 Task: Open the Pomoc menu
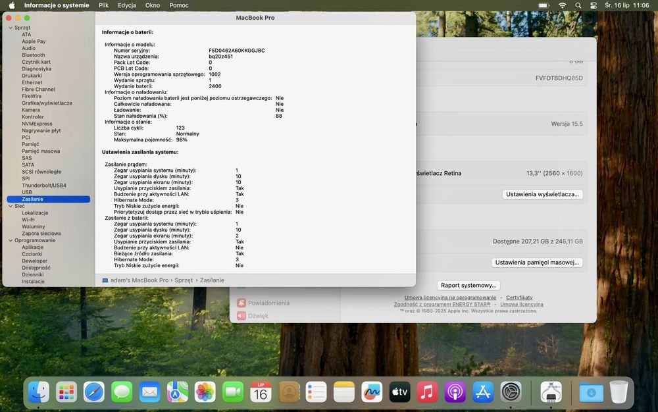pyautogui.click(x=179, y=5)
